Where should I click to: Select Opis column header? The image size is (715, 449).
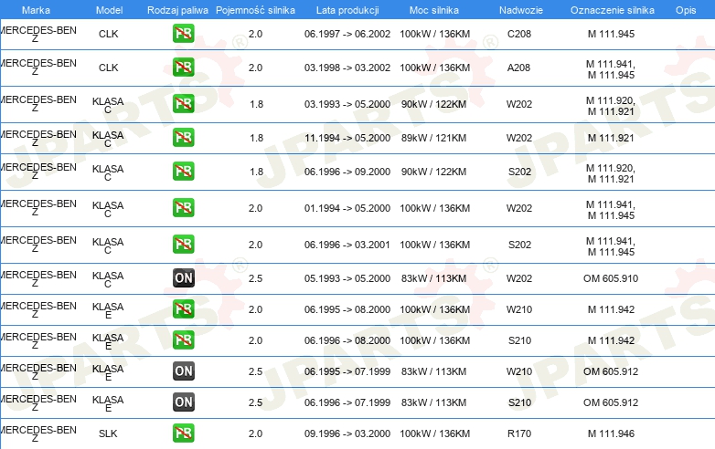click(686, 10)
